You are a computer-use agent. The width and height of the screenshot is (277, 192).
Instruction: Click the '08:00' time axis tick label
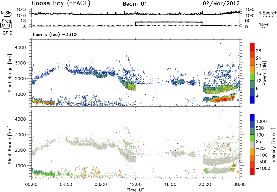pyautogui.click(x=101, y=185)
